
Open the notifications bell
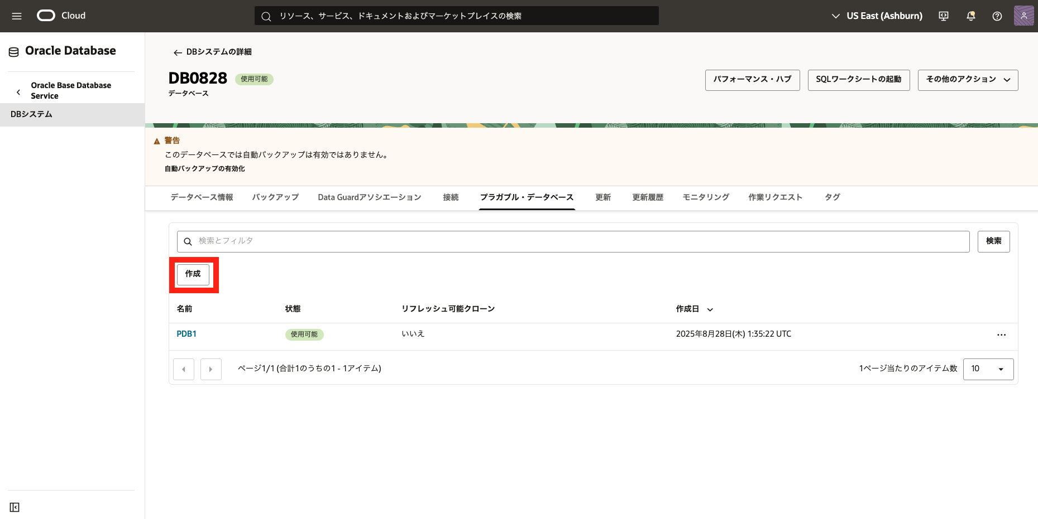[x=970, y=16]
